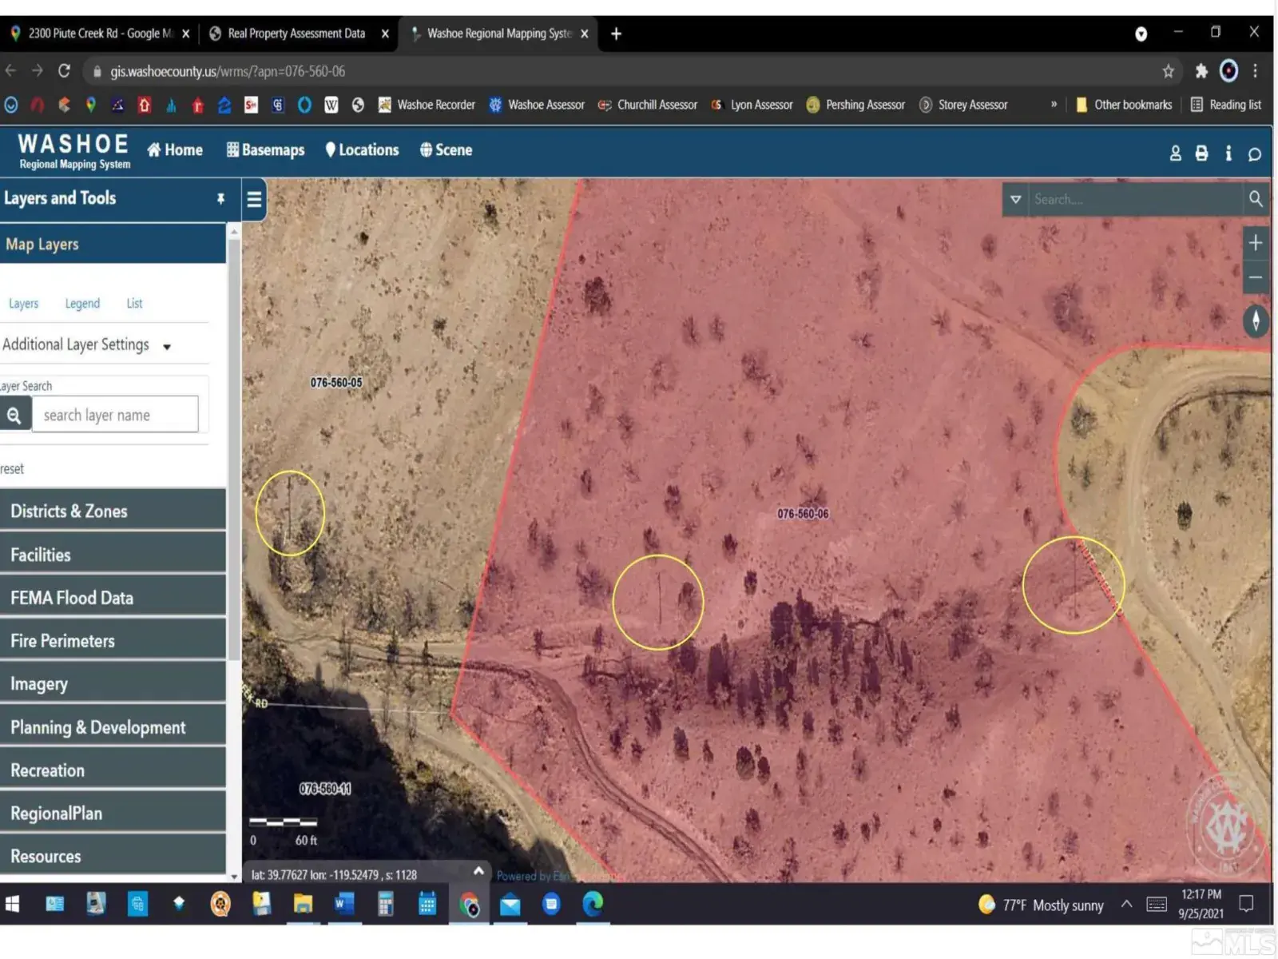Unpin the Layers and Tools panel

pos(220,198)
